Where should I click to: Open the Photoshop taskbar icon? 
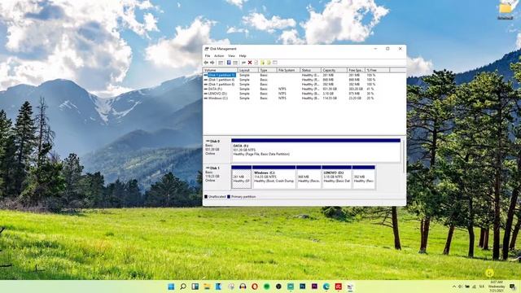tap(302, 286)
